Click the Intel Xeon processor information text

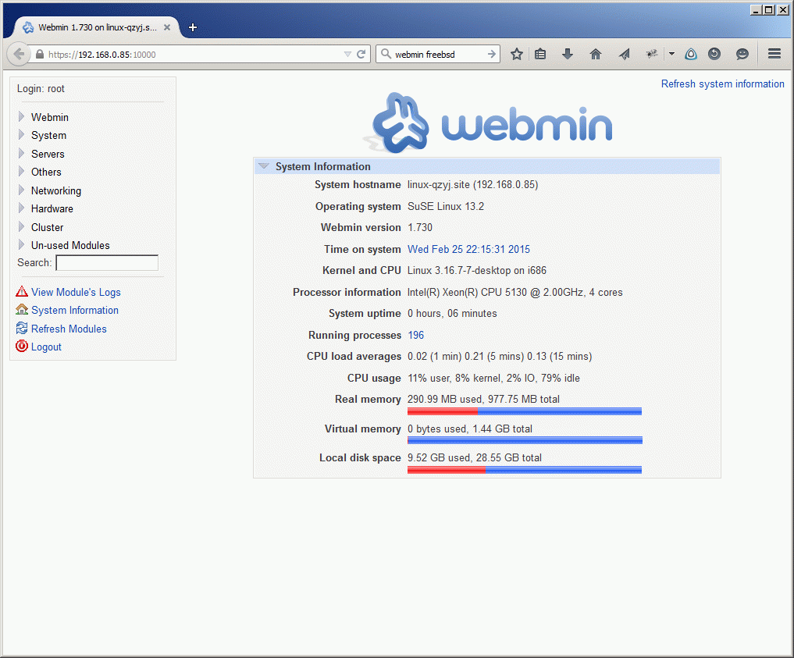514,293
